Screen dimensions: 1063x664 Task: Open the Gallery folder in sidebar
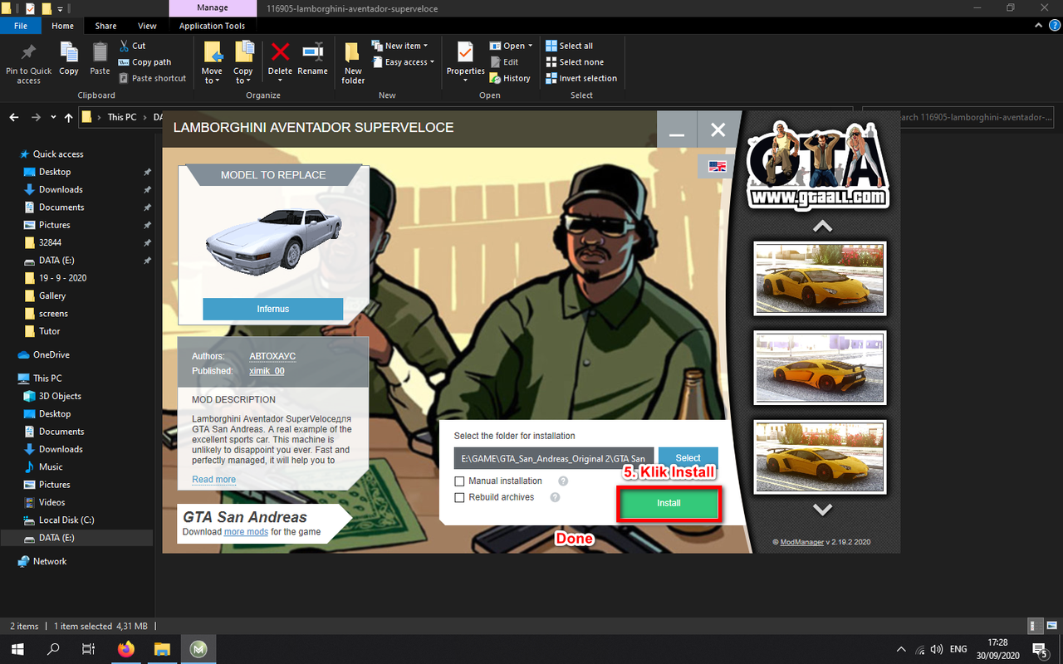click(x=51, y=295)
